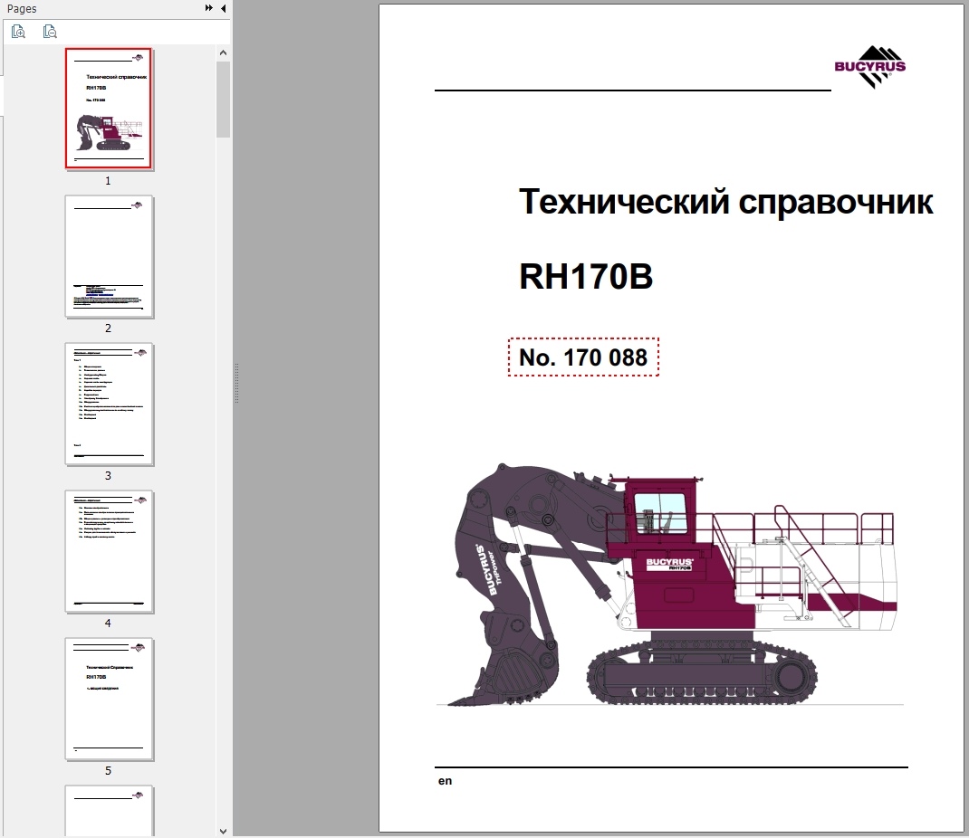
Task: Click the "Технический справочник" heading text
Action: (726, 201)
